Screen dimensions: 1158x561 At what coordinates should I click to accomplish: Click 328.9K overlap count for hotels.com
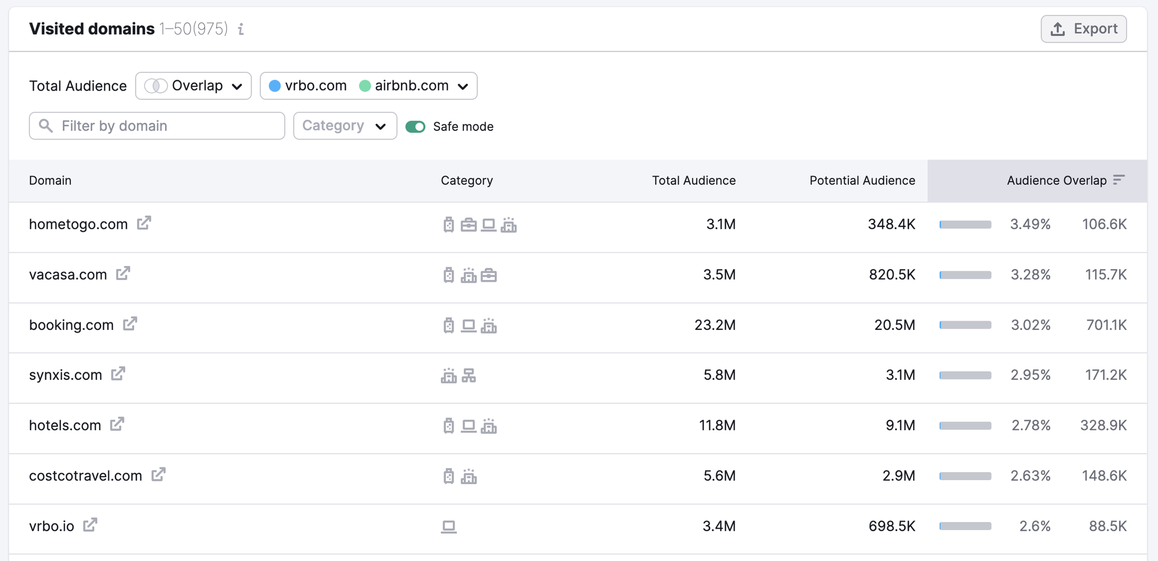1104,426
